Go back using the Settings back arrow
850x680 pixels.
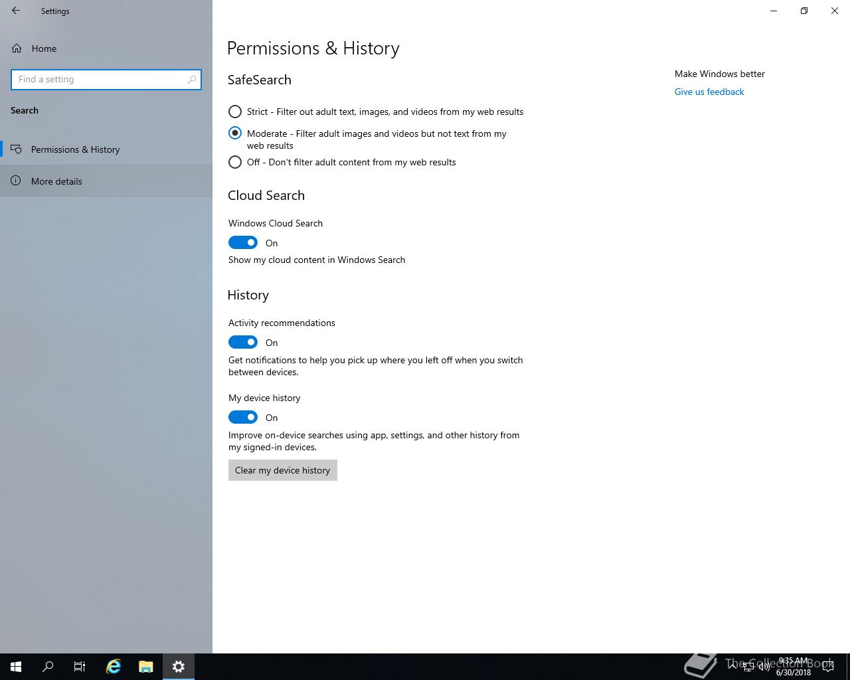coord(16,11)
